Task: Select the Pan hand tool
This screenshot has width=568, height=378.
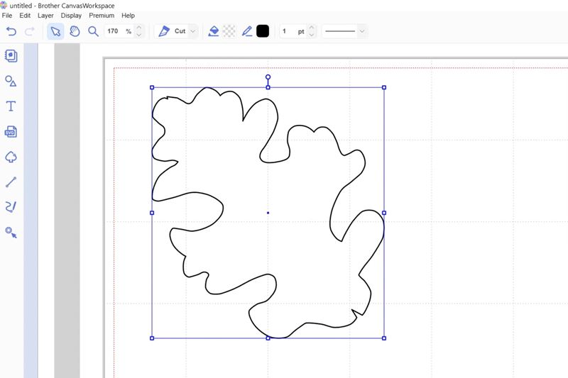Action: [x=74, y=31]
